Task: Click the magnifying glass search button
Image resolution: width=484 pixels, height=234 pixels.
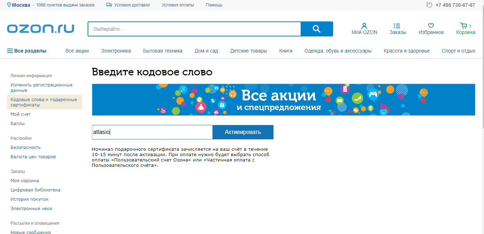Action: pyautogui.click(x=317, y=29)
